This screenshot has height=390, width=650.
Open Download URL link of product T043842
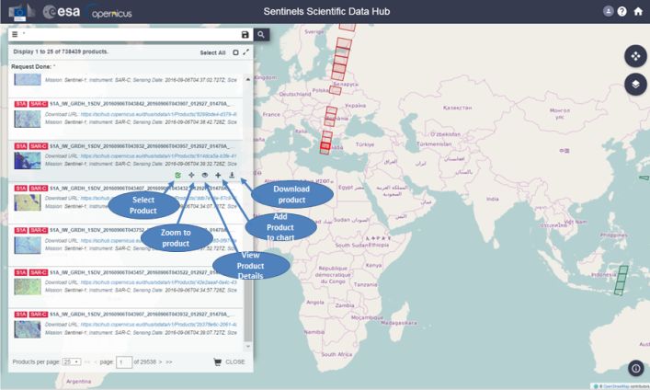[x=159, y=114]
